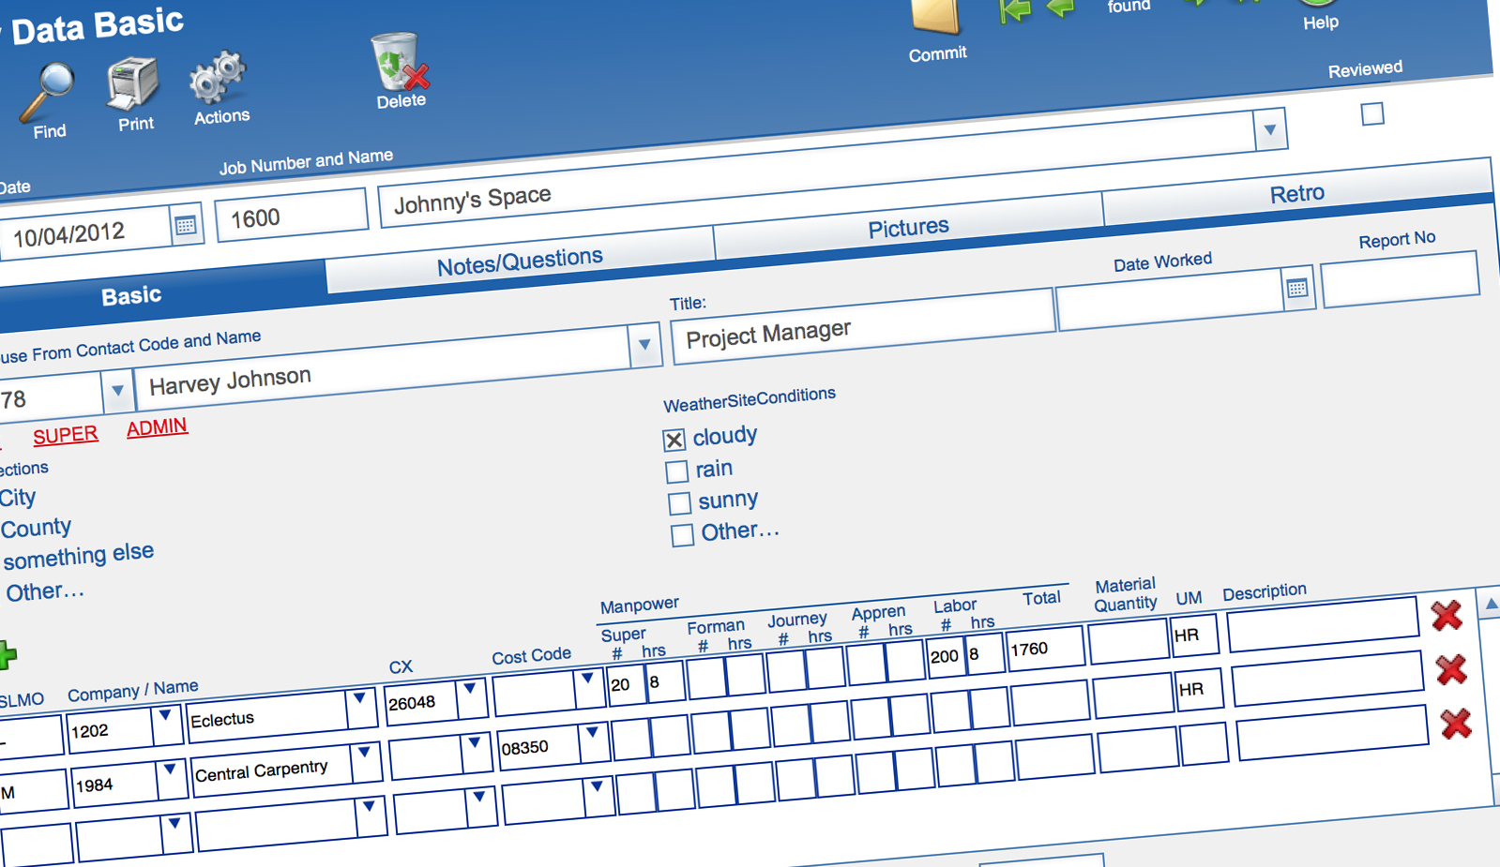
Task: Switch to the Retro tab
Action: pos(1297,194)
